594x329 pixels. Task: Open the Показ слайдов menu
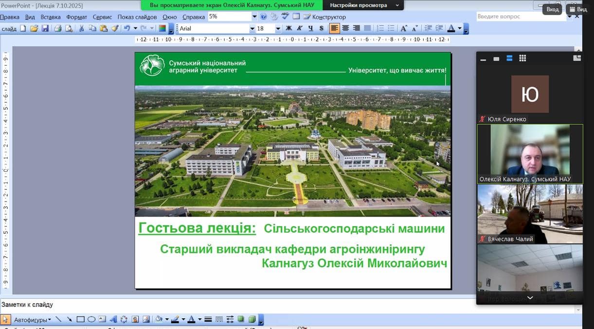[137, 17]
